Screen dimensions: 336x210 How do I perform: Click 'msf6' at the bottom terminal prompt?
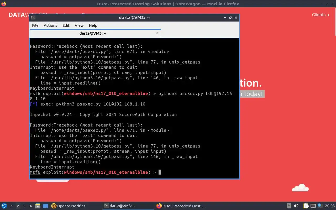[35, 172]
